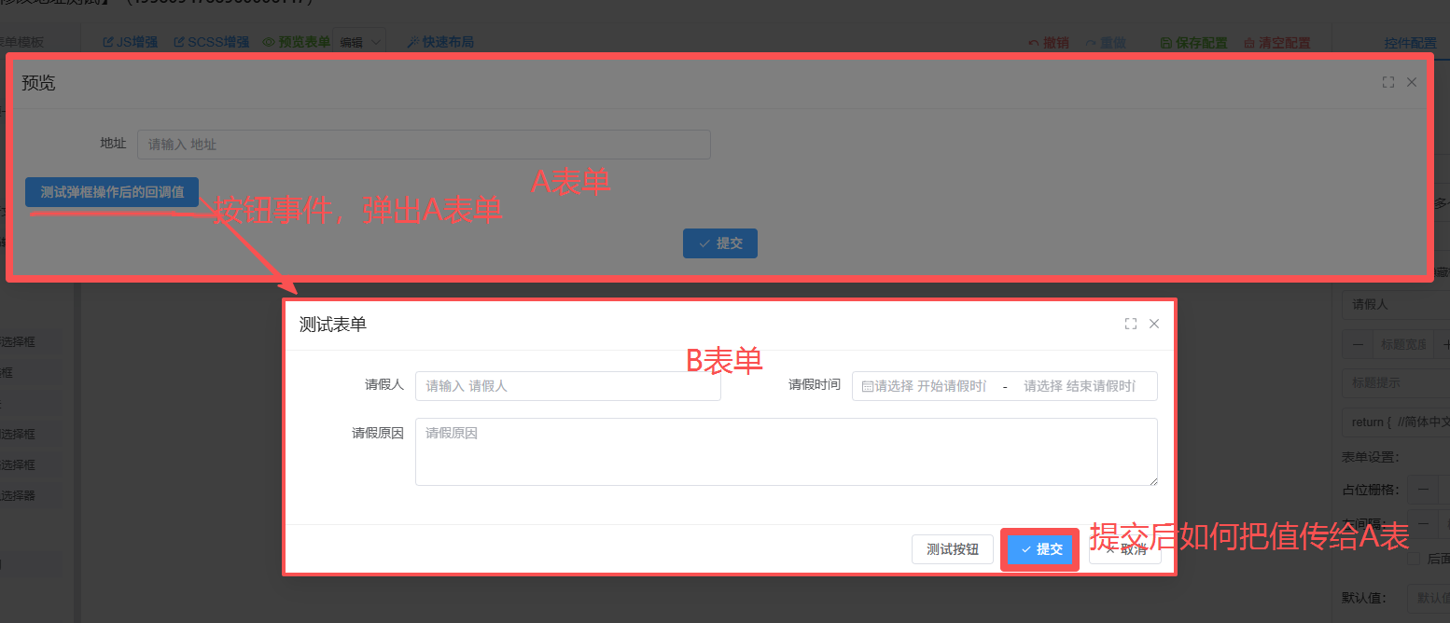The width and height of the screenshot is (1450, 623).
Task: Switch to the 控件配置 tab
Action: (x=1410, y=43)
